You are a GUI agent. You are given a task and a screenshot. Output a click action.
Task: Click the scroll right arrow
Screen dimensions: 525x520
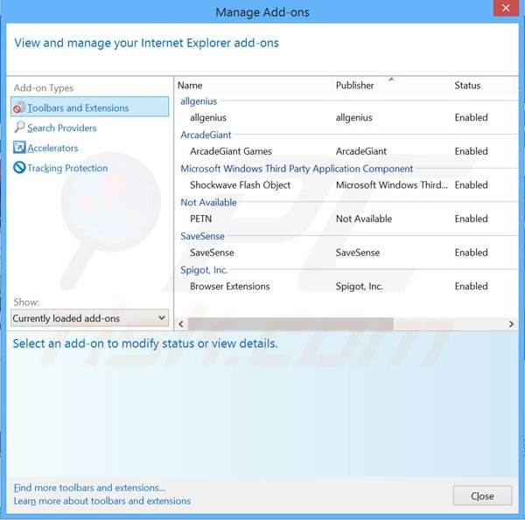click(x=511, y=323)
